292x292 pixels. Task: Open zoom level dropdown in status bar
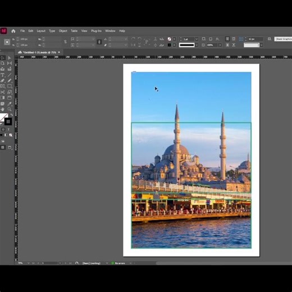pos(29,263)
